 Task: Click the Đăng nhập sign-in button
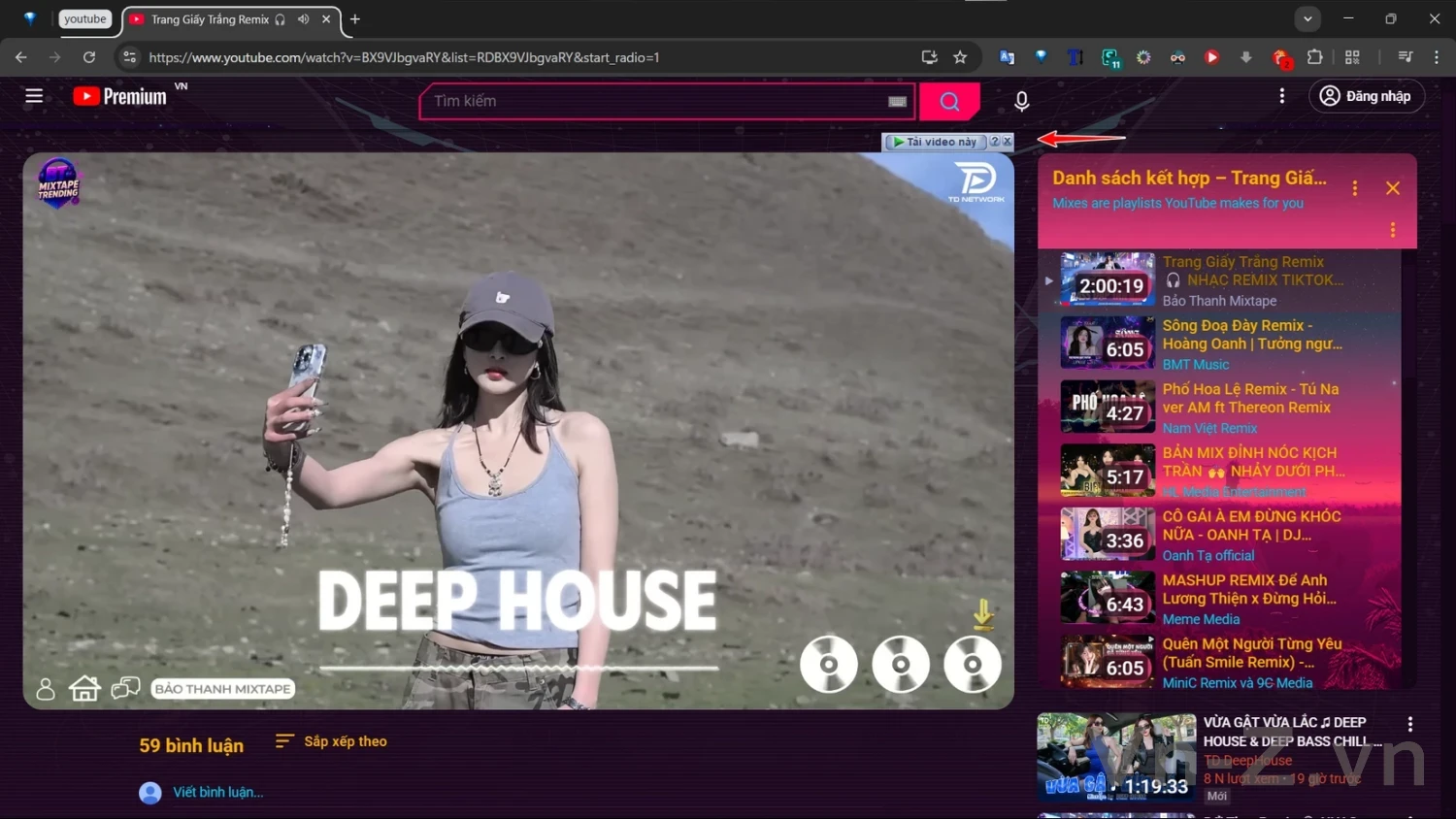(1366, 96)
